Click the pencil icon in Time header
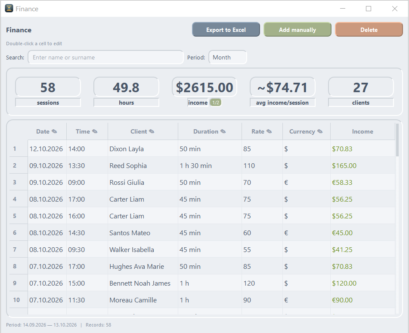409x333 pixels. [95, 131]
